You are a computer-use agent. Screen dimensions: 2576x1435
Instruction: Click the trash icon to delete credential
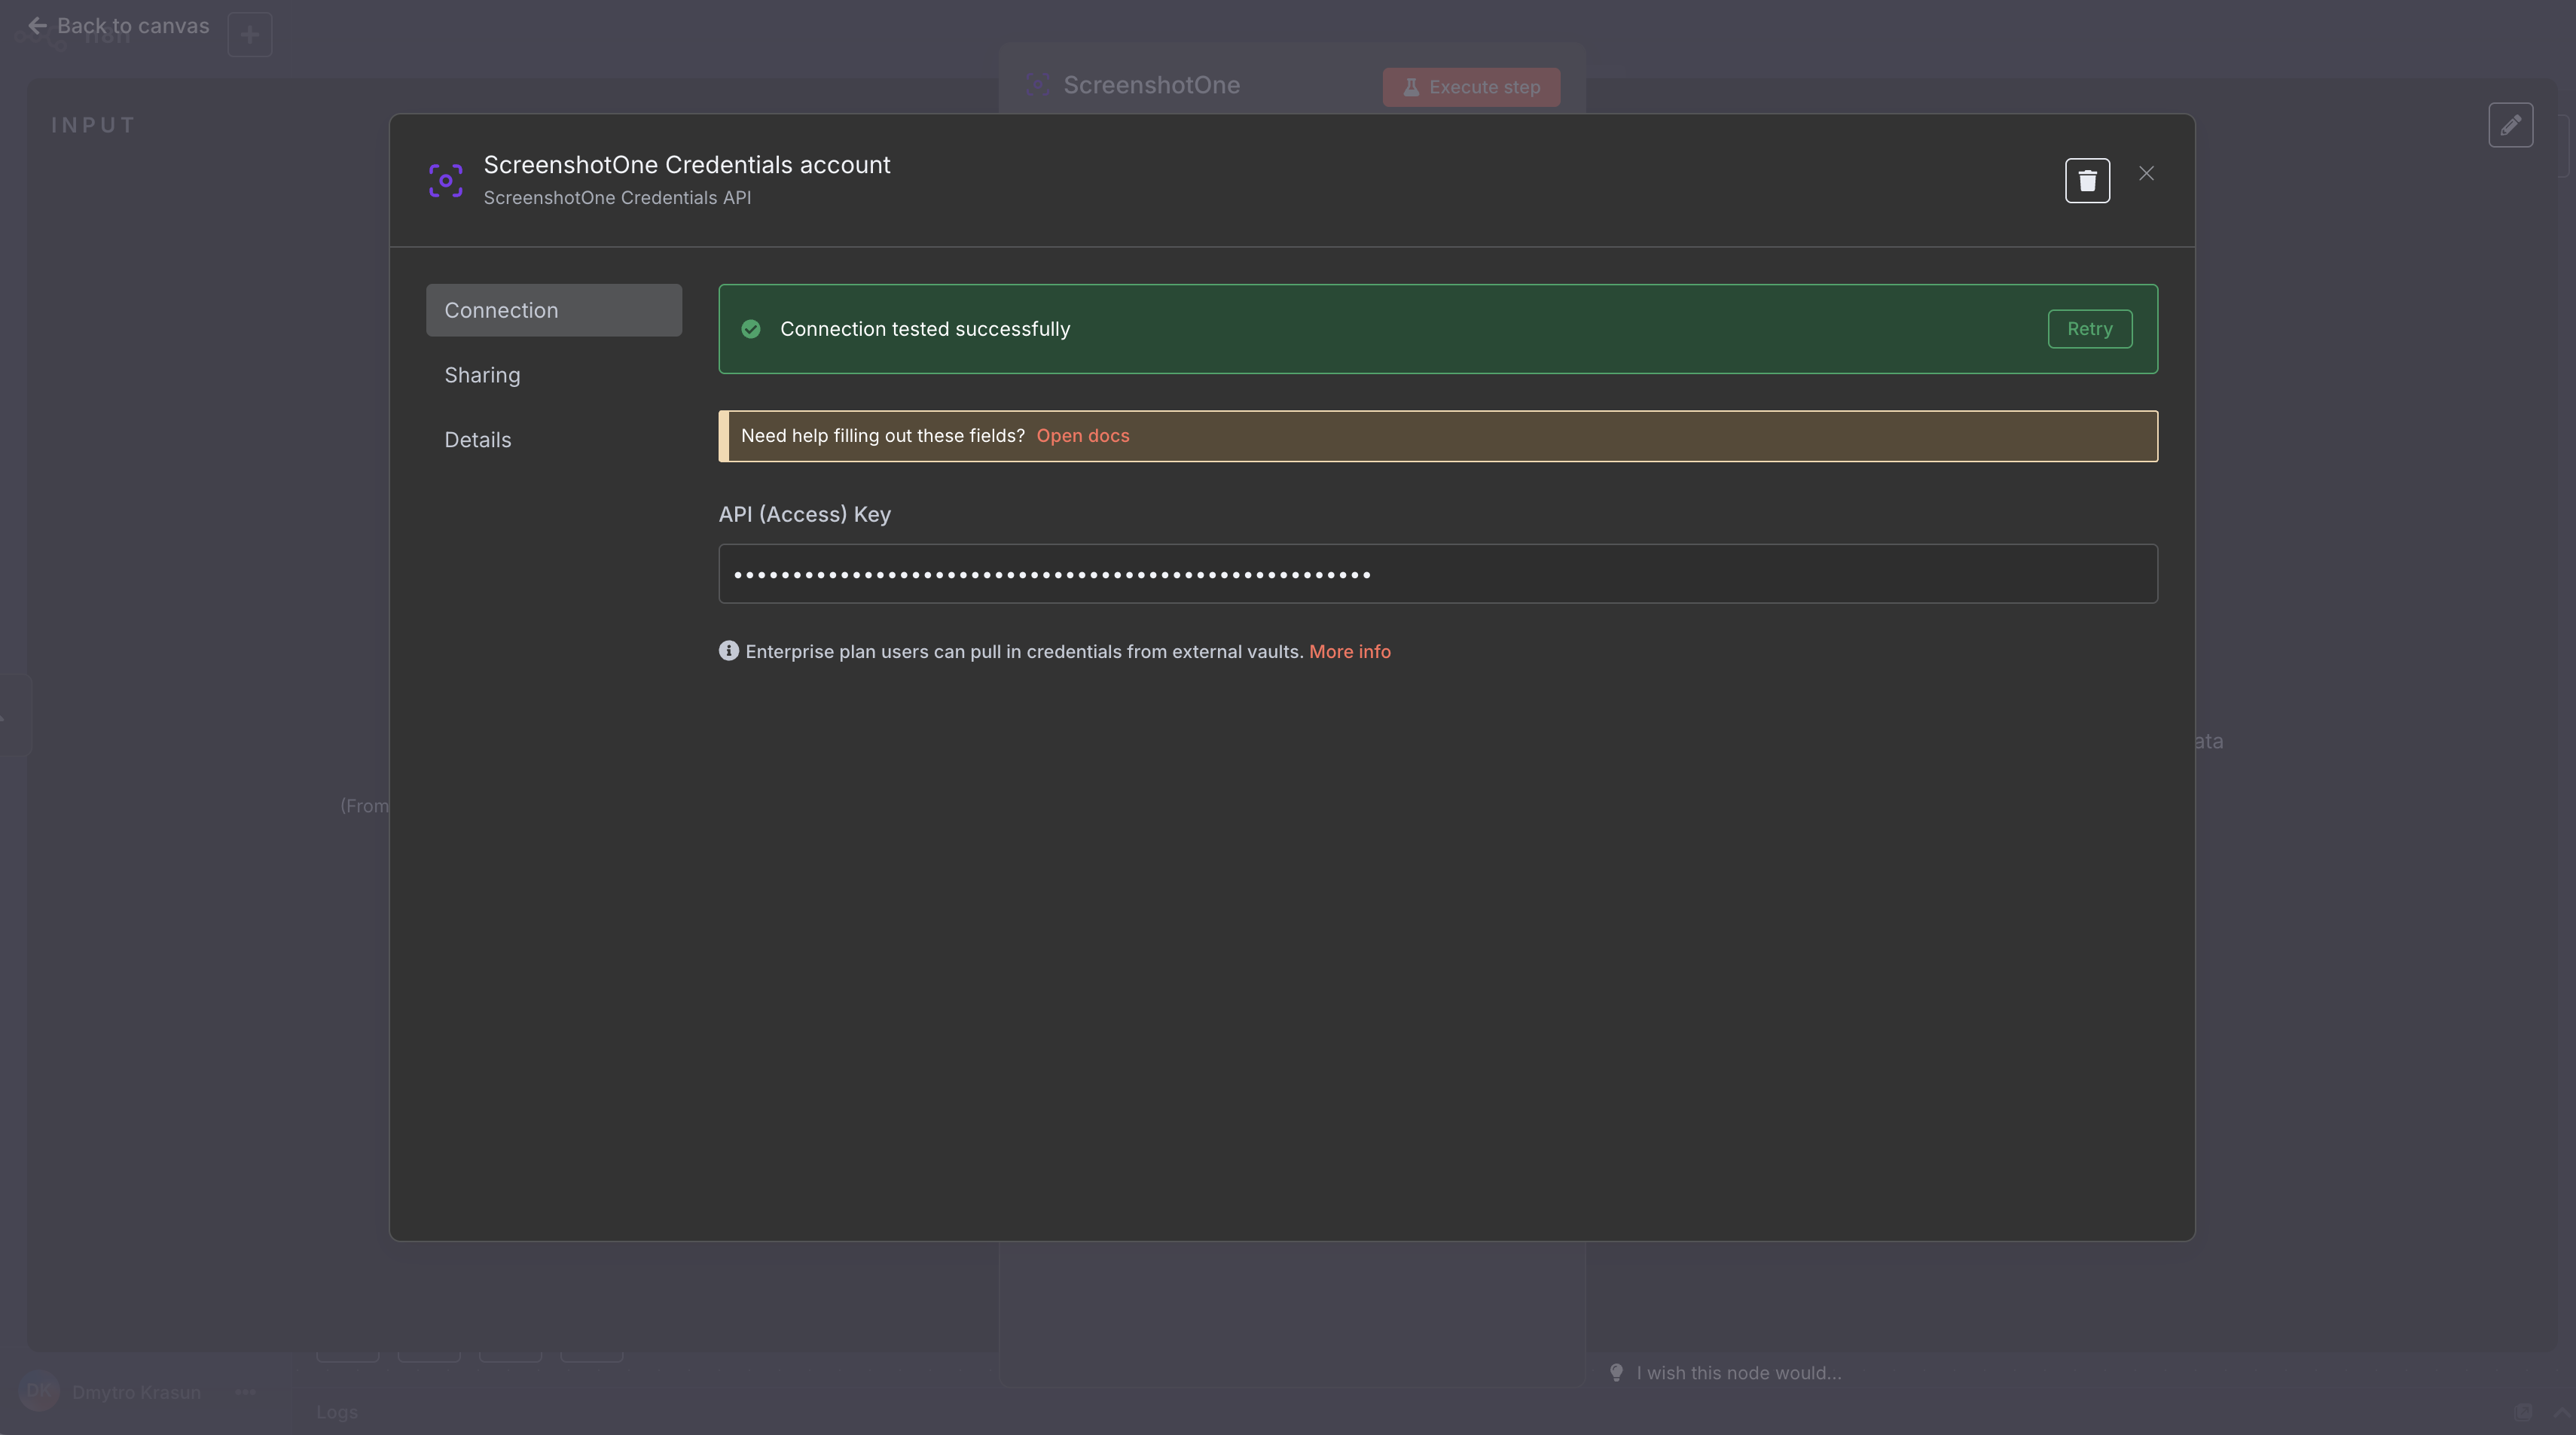(2087, 181)
